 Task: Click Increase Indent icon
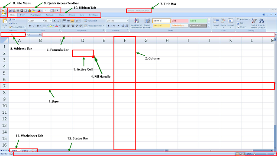point(81,26)
